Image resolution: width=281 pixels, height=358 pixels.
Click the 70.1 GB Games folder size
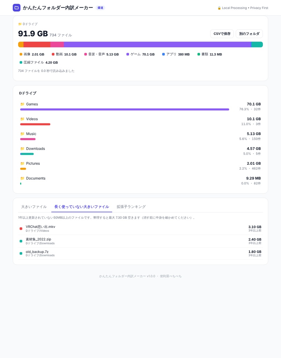(254, 104)
